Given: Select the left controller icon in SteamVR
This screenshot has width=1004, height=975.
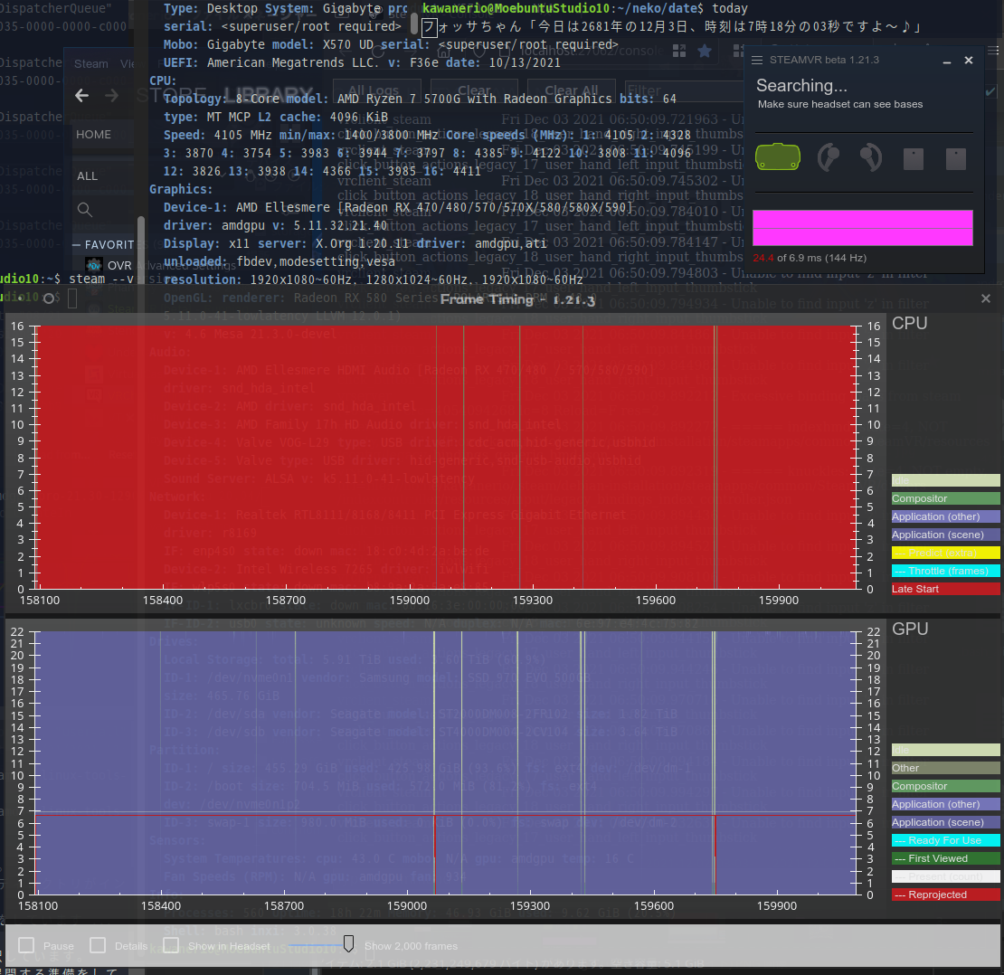Looking at the screenshot, I should [x=828, y=157].
